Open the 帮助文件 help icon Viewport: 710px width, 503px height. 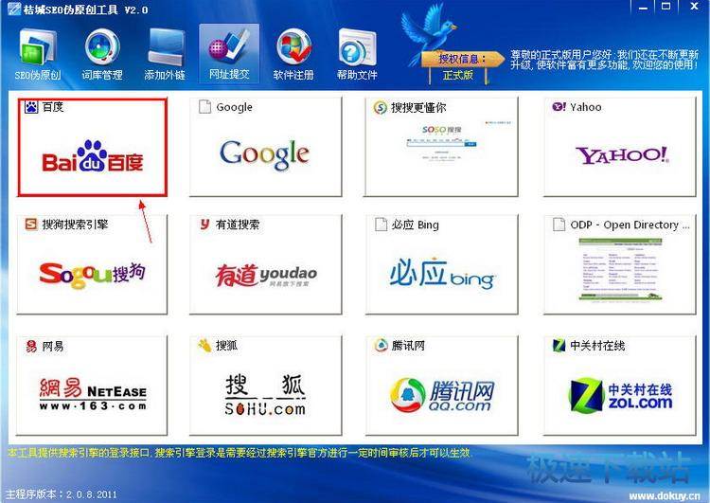pyautogui.click(x=357, y=54)
